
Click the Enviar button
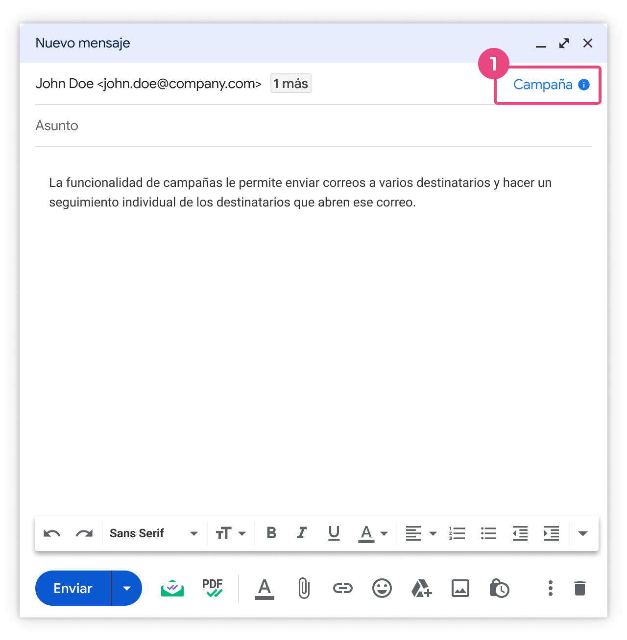pos(73,588)
